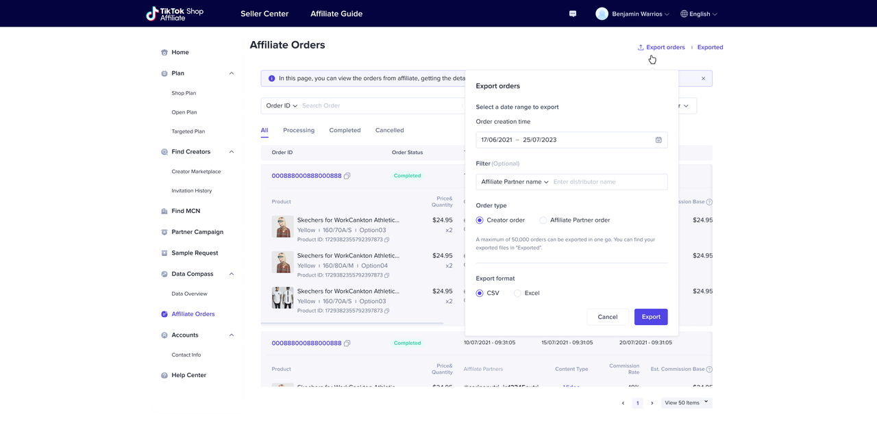This screenshot has width=877, height=425.
Task: Select the Affiliate Partner order option
Action: click(x=543, y=220)
